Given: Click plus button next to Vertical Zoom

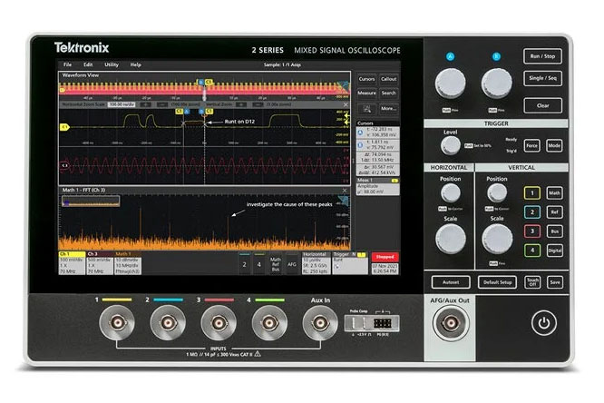Looking at the screenshot, I should point(240,104).
